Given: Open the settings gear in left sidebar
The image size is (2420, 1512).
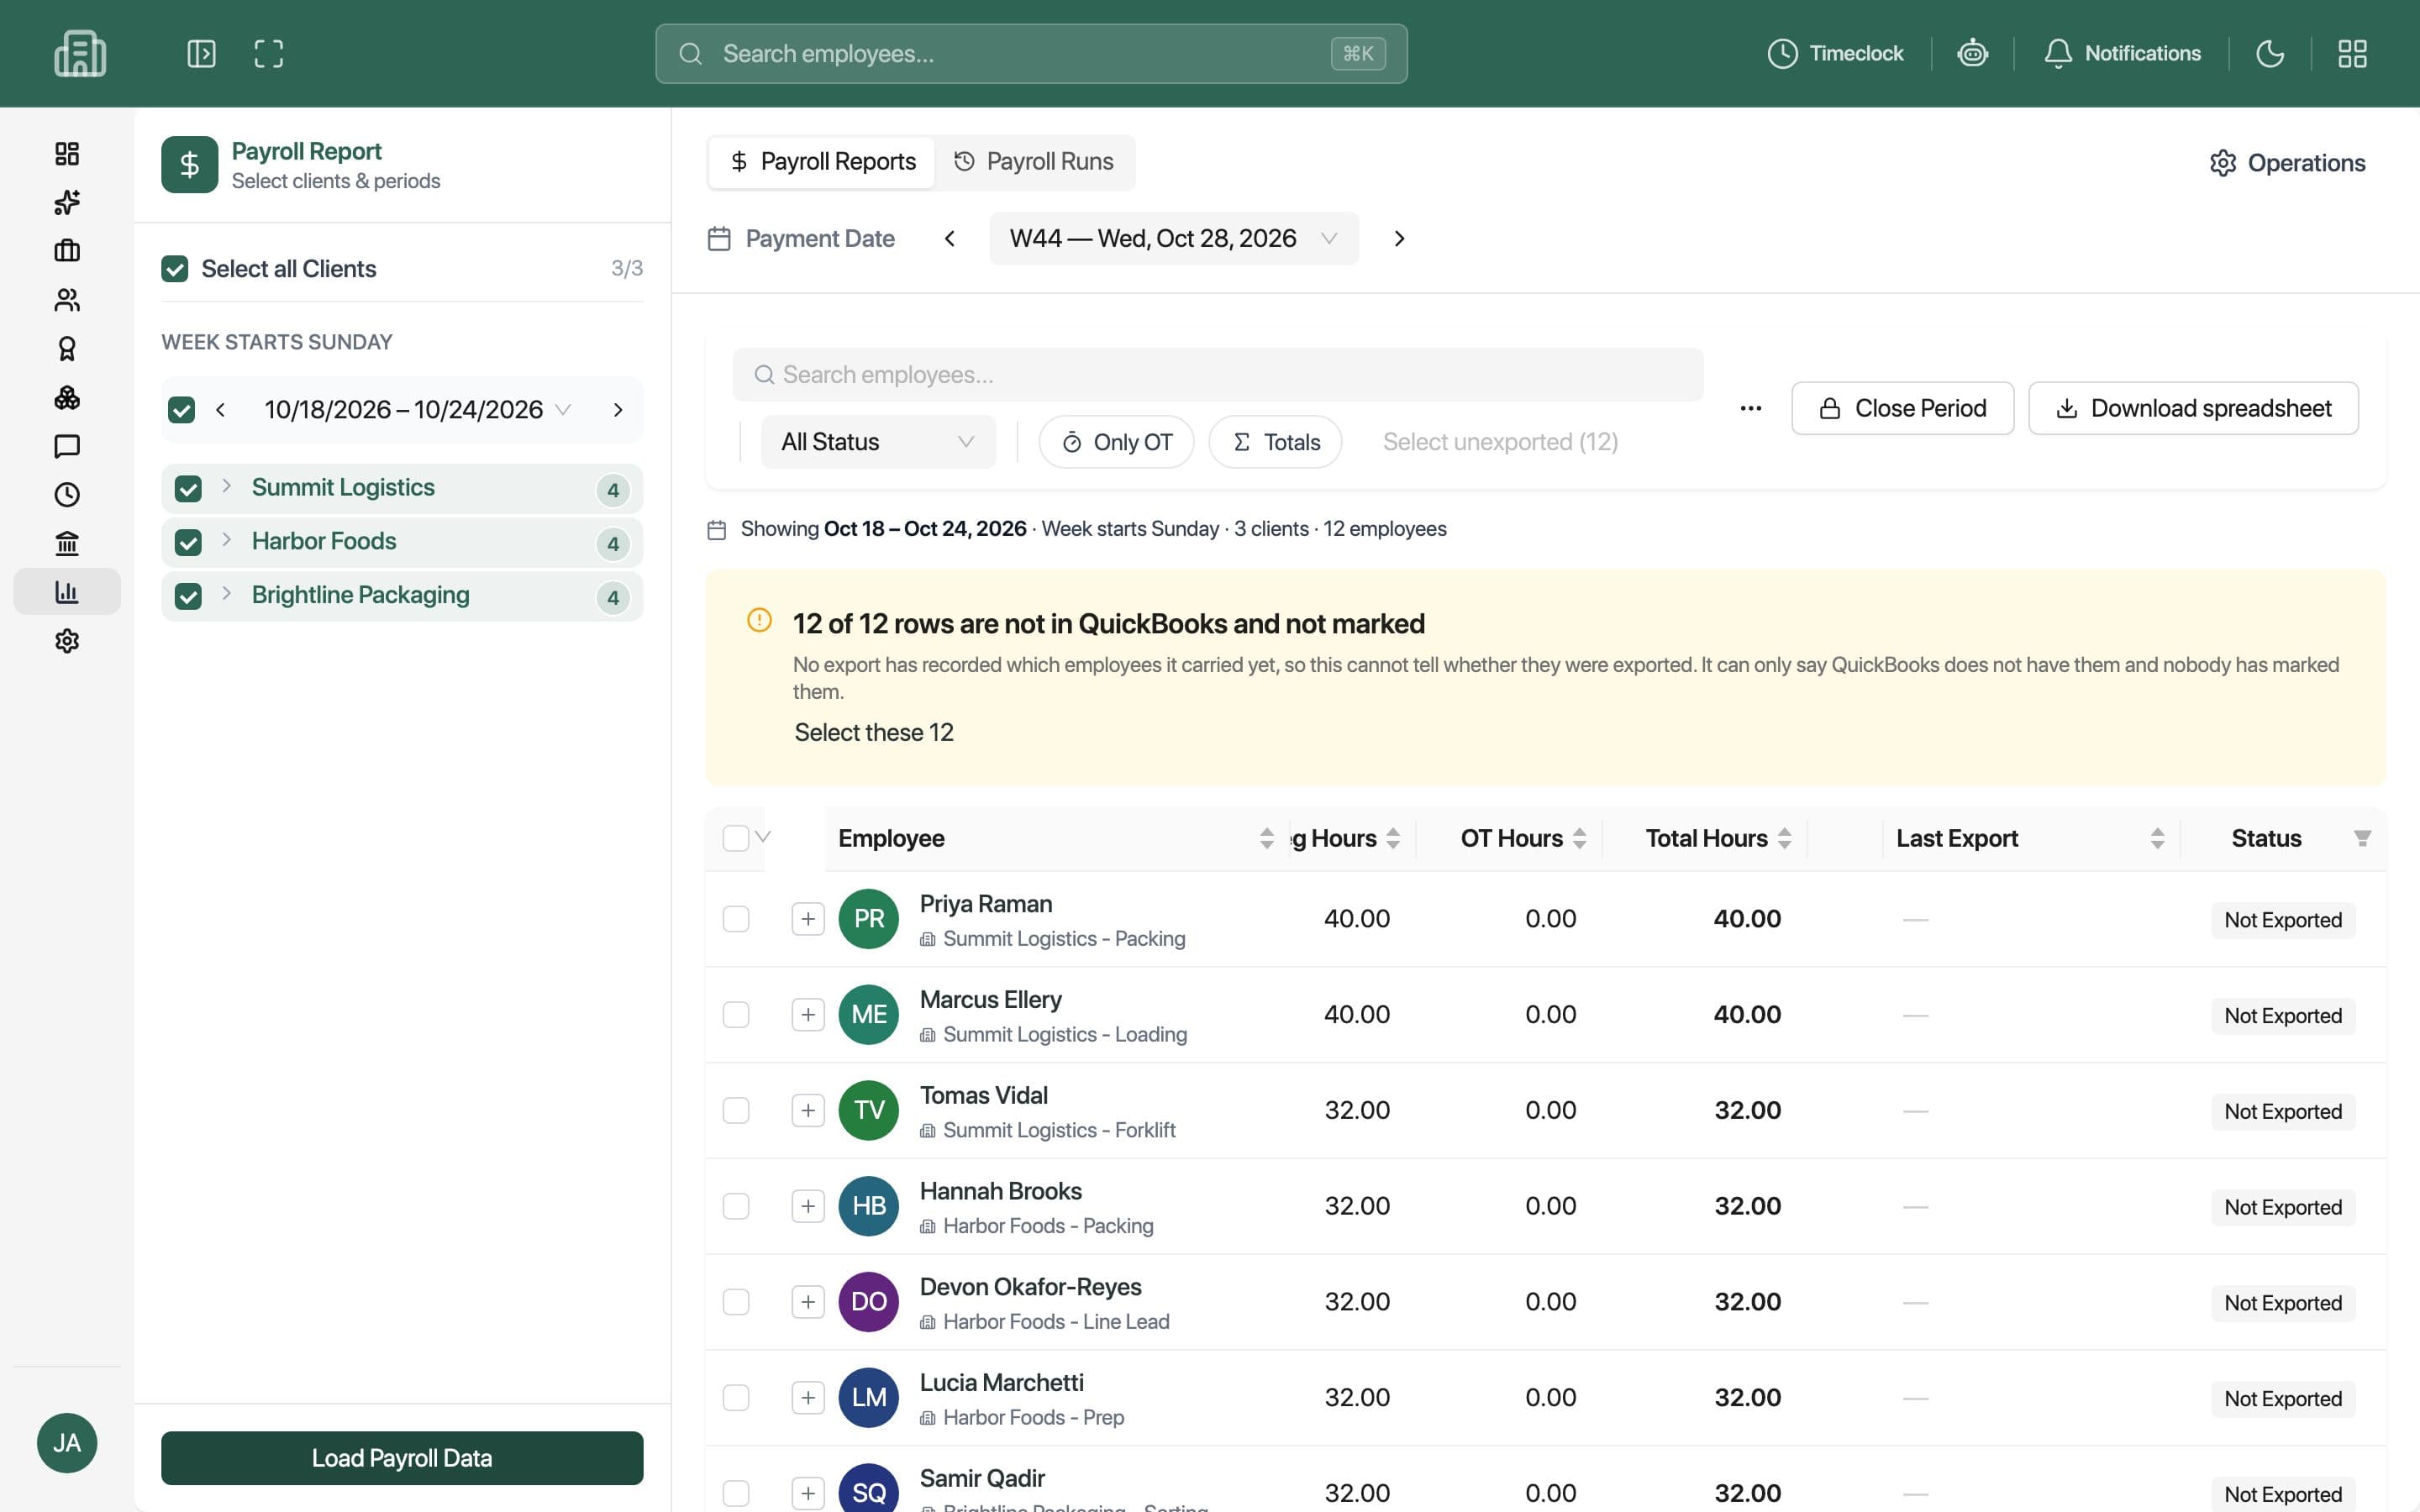Looking at the screenshot, I should point(67,641).
